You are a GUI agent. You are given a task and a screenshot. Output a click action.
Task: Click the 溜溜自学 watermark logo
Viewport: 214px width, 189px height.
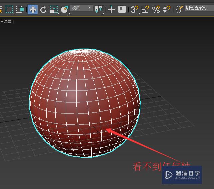coord(182,175)
